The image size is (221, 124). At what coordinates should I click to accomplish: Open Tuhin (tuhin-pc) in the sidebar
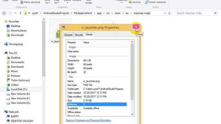click(x=20, y=80)
